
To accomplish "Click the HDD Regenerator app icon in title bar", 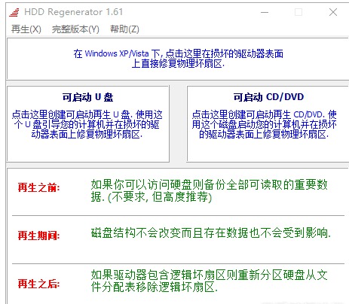I will coord(14,12).
